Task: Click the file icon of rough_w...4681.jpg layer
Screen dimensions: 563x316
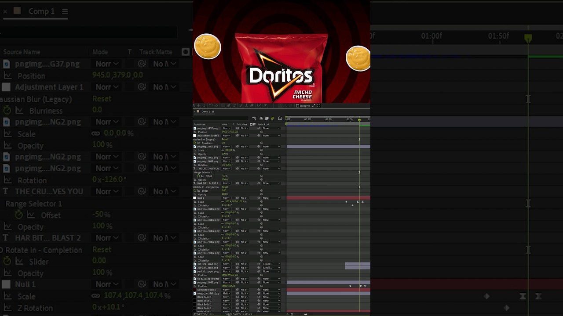Action: (195, 293)
